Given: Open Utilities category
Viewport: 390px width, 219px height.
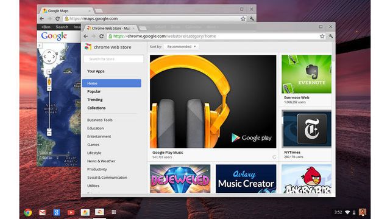Looking at the screenshot, I should pos(93,186).
